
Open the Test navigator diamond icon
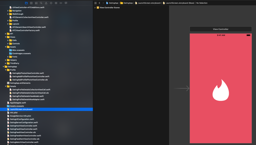click(51, 3)
